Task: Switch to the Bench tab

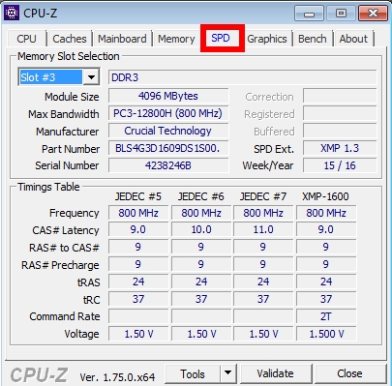Action: pyautogui.click(x=312, y=39)
